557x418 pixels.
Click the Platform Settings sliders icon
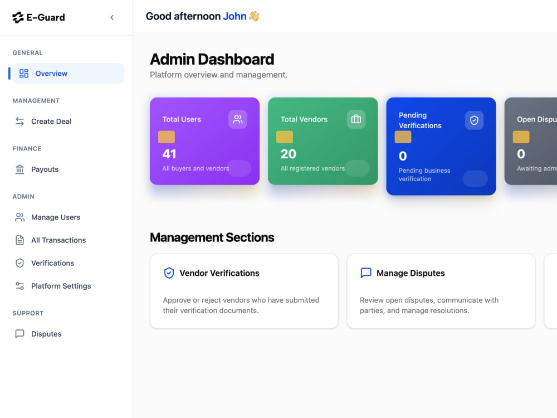pyautogui.click(x=20, y=286)
